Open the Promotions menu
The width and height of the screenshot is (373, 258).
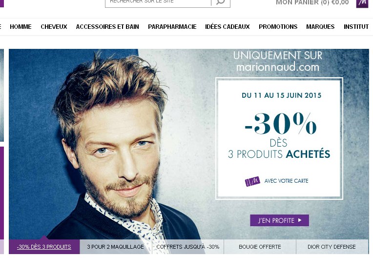pyautogui.click(x=278, y=27)
